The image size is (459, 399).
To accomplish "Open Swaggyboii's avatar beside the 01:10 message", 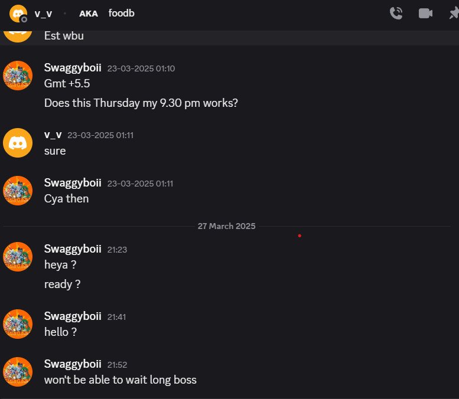I will pyautogui.click(x=18, y=76).
